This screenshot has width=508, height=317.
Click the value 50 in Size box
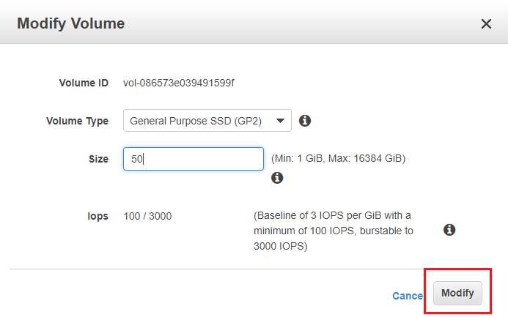click(x=136, y=159)
